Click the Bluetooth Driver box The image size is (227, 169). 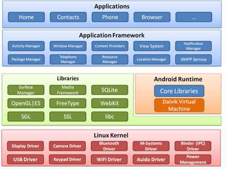(x=109, y=146)
